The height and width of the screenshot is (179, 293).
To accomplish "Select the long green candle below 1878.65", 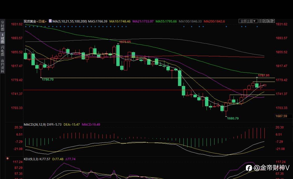I will (x=118, y=55).
